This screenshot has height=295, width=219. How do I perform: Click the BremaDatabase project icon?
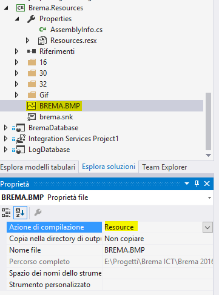click(x=21, y=128)
